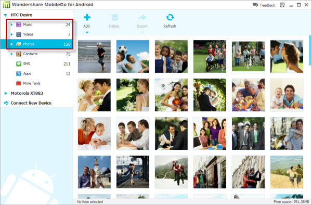The image size is (312, 205).
Task: Open the Contacts book icon
Action: click(19, 54)
